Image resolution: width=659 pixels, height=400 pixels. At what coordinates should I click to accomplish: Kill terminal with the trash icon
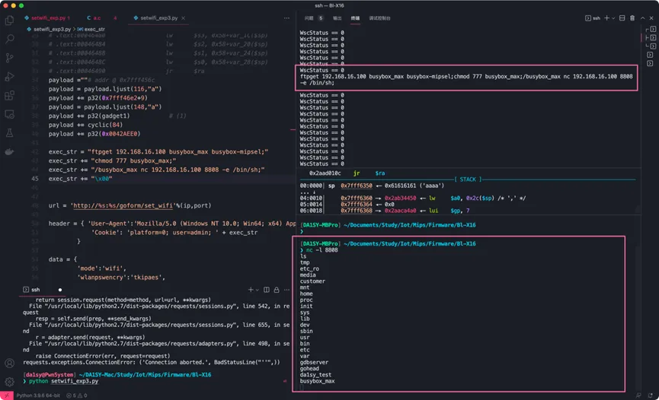point(632,18)
